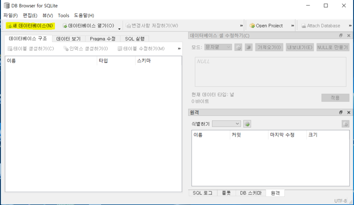
Task: Switch to the Pragma 수정 tab
Action: click(x=103, y=39)
